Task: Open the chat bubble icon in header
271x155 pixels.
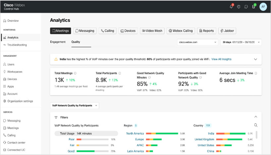Action: 246,7
